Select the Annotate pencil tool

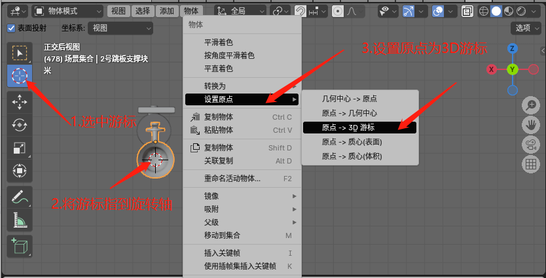coord(20,197)
